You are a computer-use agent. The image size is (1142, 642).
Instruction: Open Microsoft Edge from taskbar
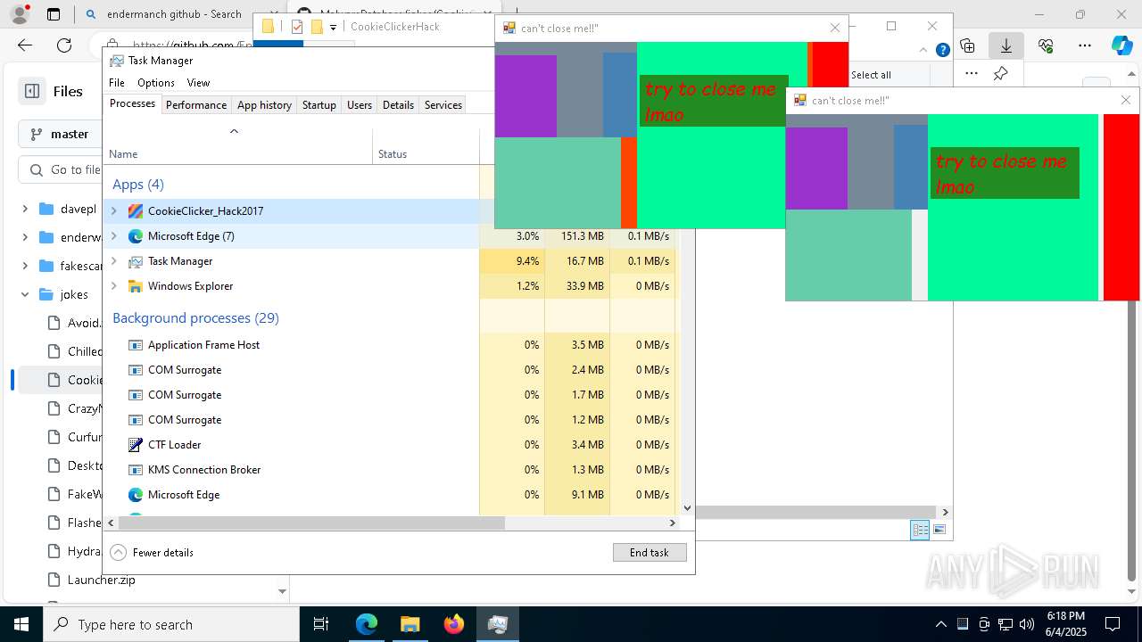coord(367,624)
